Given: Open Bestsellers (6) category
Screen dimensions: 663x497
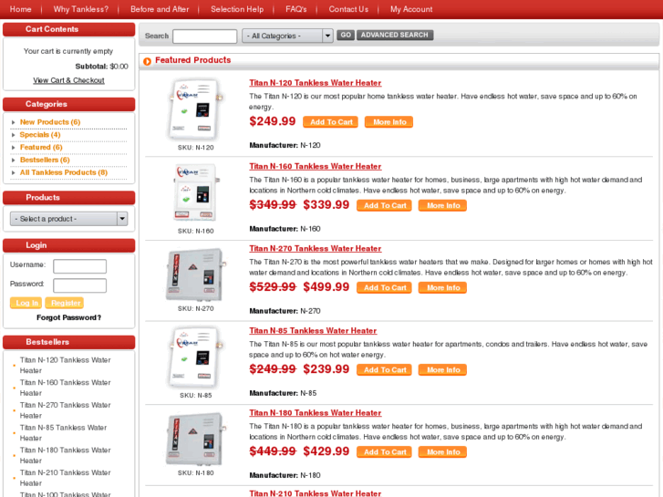Looking at the screenshot, I should 45,160.
